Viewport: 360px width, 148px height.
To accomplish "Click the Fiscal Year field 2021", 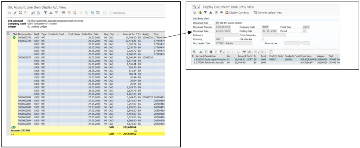I will pyautogui.click(x=306, y=27).
